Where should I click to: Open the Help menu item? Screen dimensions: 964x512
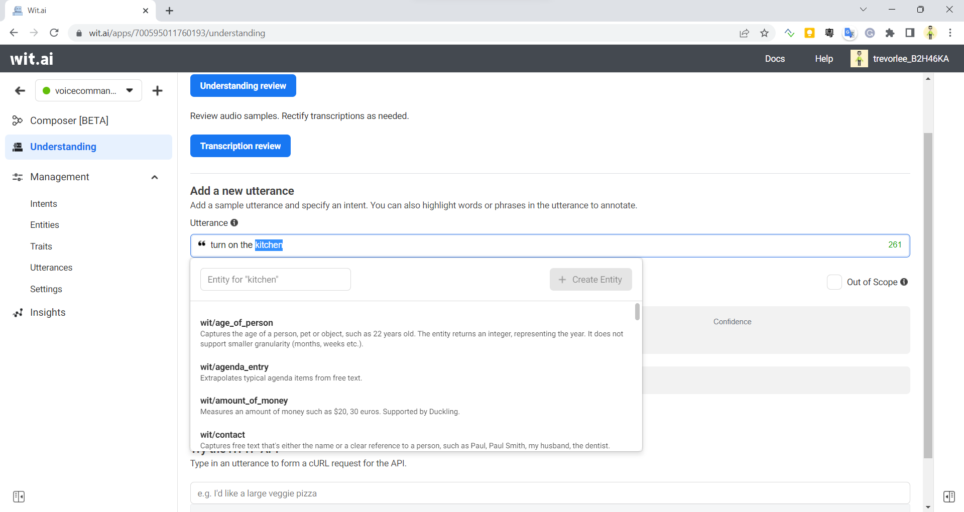point(824,58)
